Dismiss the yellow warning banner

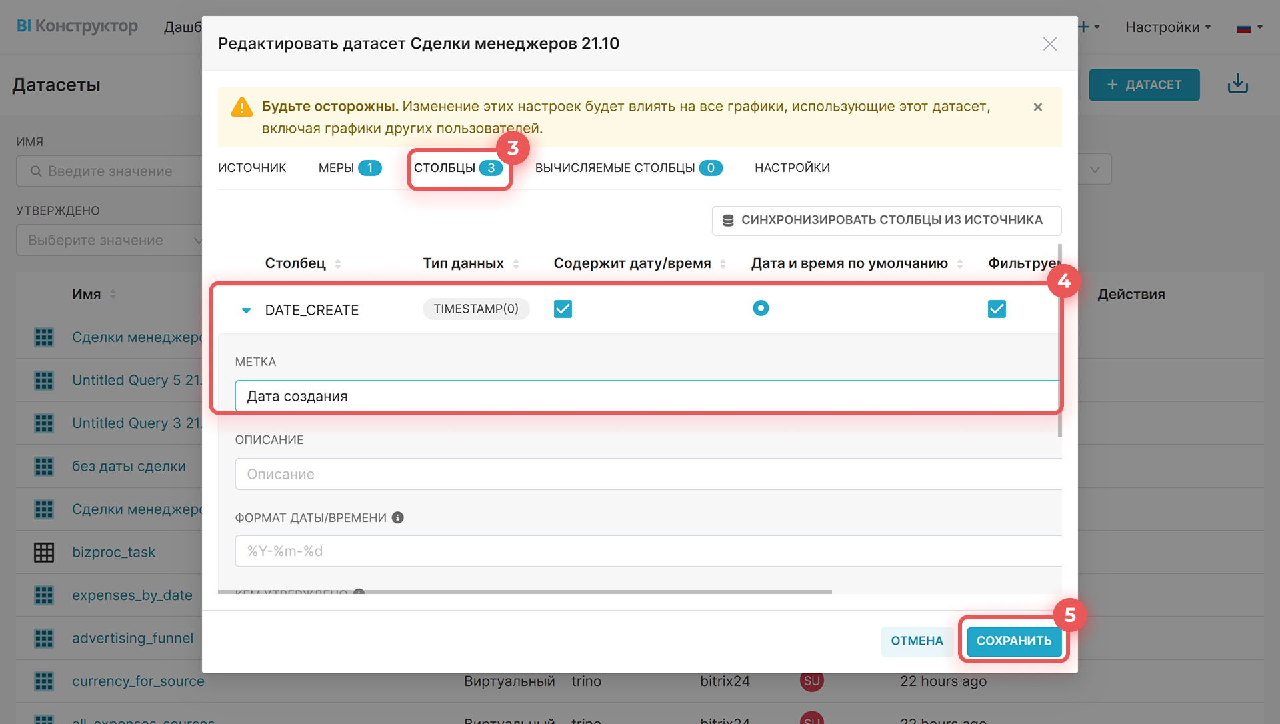(x=1037, y=107)
